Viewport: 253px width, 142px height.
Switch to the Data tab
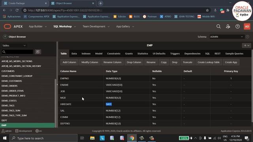point(74,54)
